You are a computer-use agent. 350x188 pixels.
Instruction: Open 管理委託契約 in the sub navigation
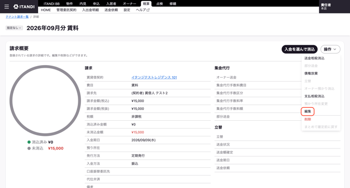point(66,10)
